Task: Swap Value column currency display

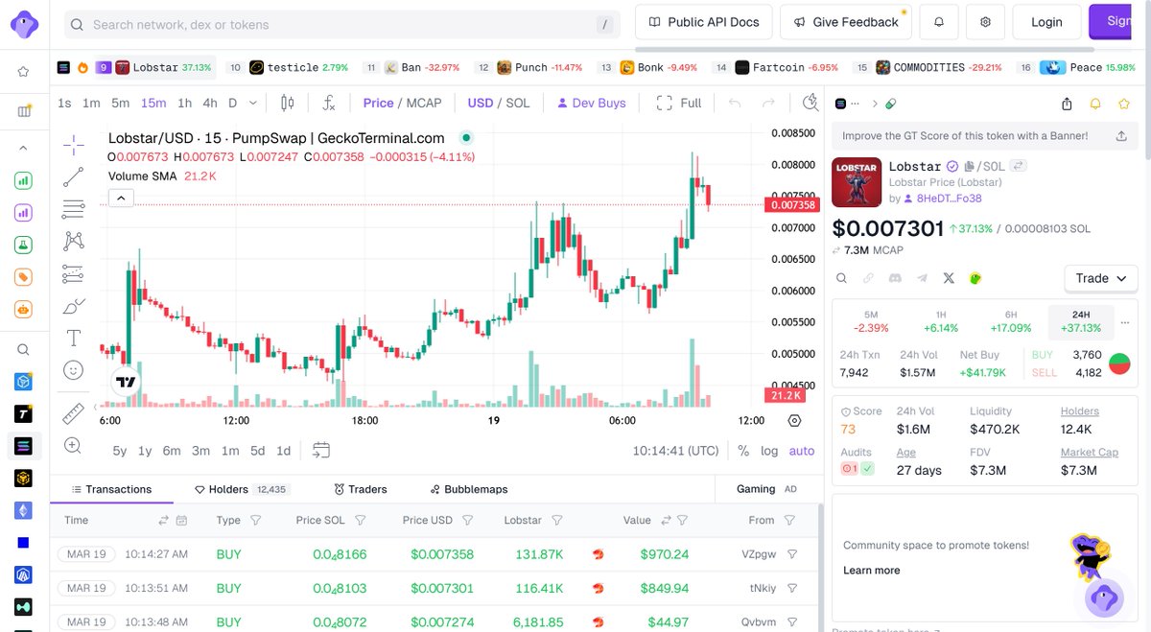Action: (x=666, y=521)
